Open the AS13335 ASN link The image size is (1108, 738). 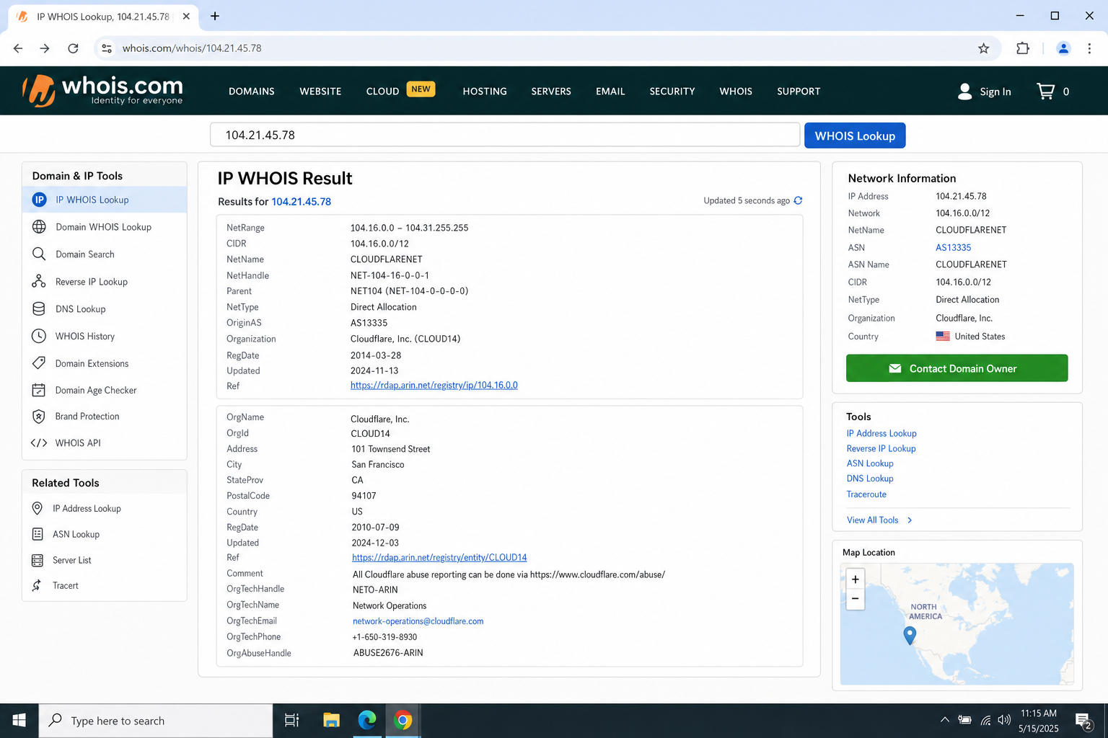953,247
